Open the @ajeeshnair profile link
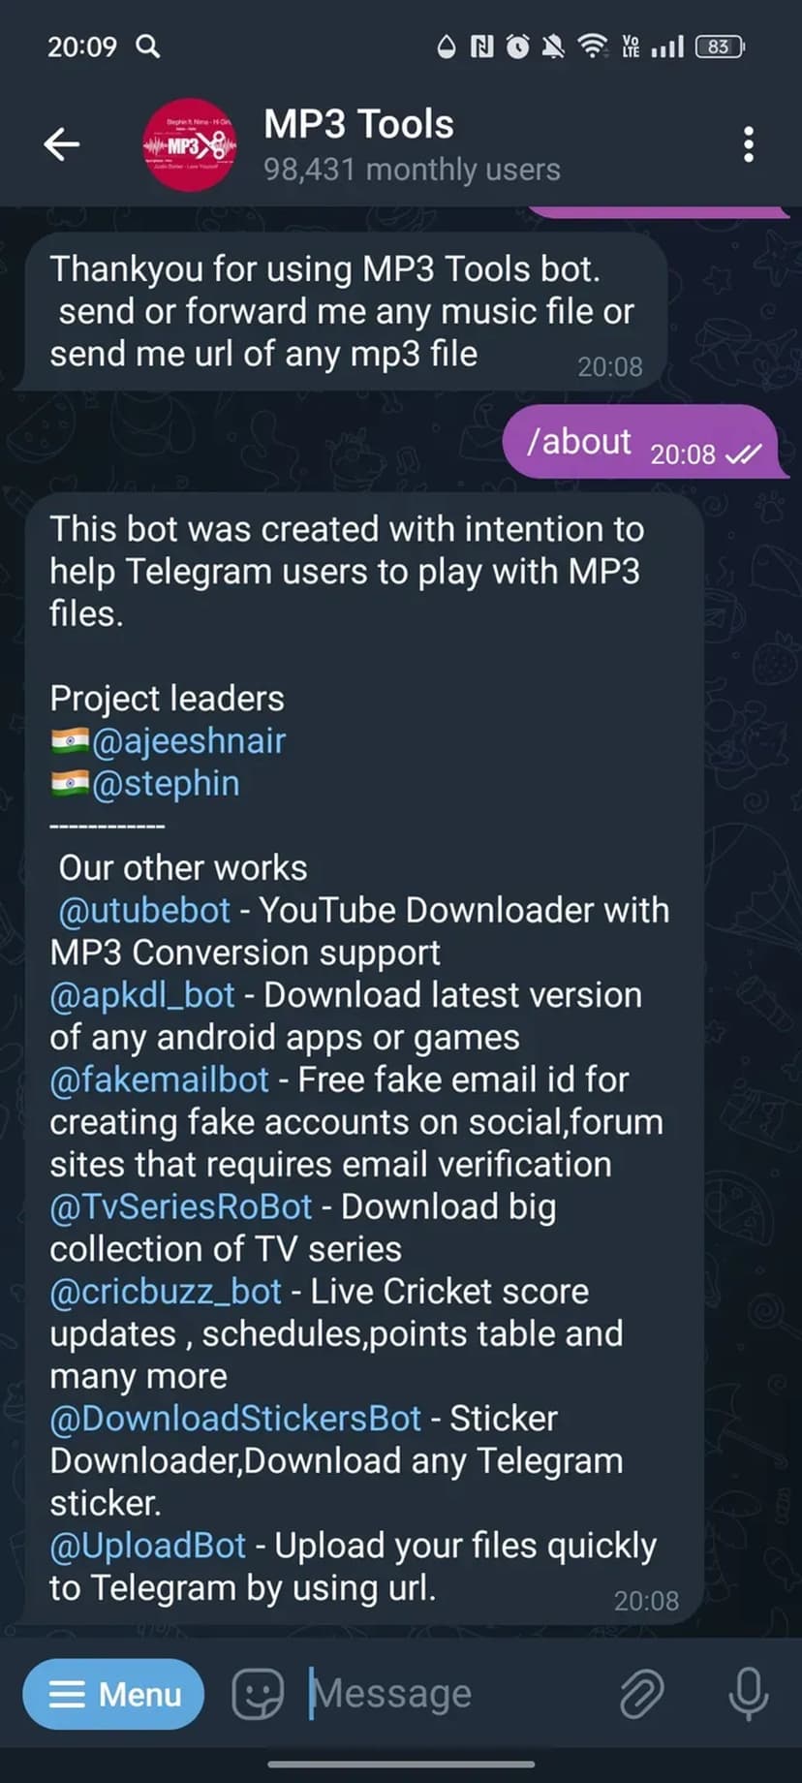 (x=188, y=741)
